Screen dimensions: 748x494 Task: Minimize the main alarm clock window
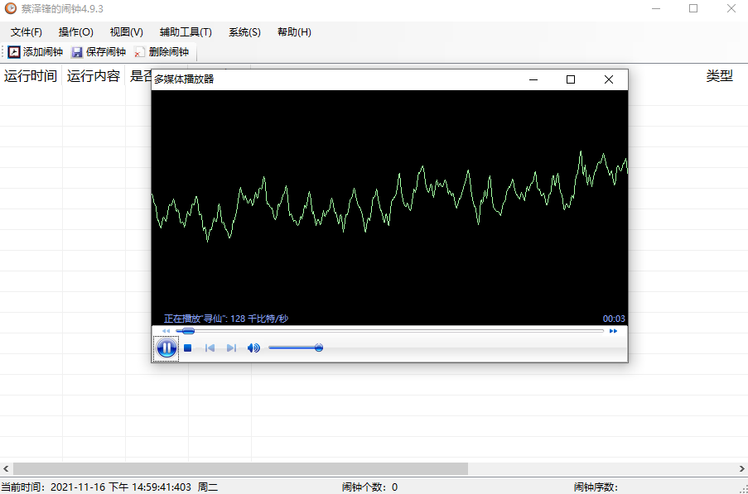[x=656, y=8]
